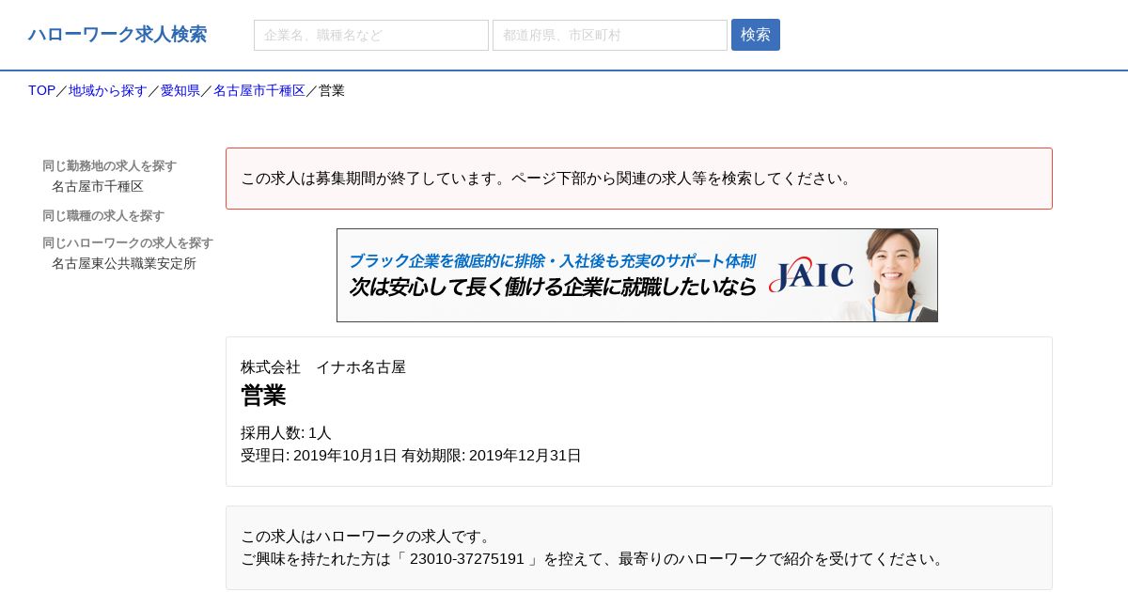
Task: Focus the 都道府県、市区町村 location field
Action: pyautogui.click(x=610, y=35)
